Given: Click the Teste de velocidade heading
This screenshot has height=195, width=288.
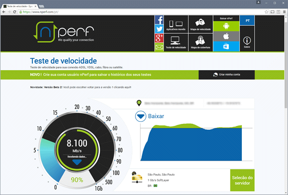Looking at the screenshot, I should pos(64,61).
